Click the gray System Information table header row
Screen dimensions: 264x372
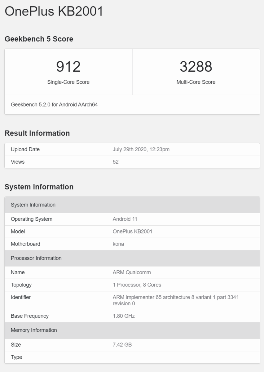coord(132,205)
